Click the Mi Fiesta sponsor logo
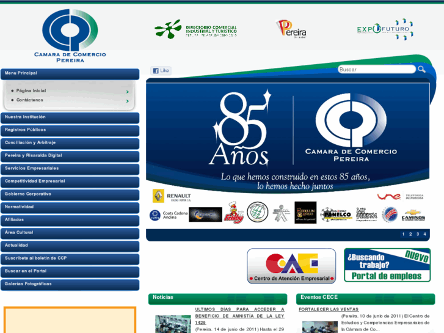Viewport: 444px width, 333px height. point(366,214)
